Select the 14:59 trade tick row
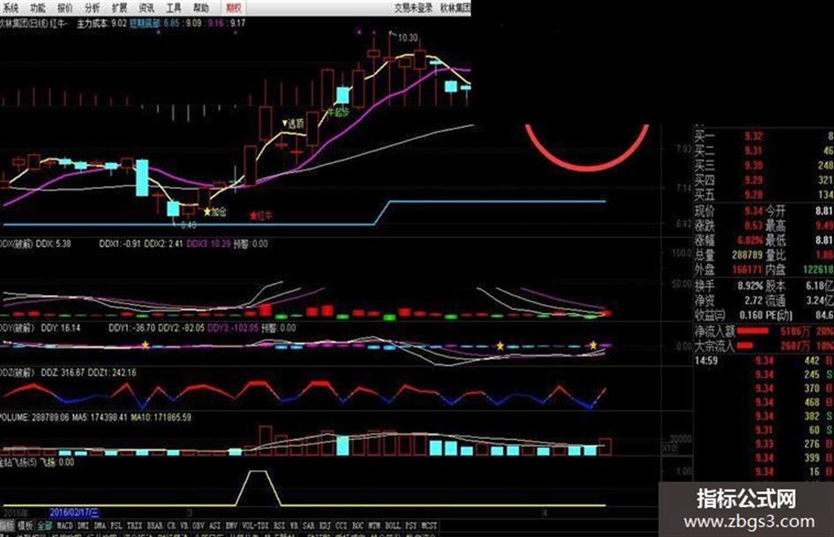 [x=763, y=361]
